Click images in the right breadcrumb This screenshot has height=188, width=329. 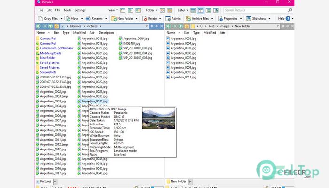click(225, 26)
